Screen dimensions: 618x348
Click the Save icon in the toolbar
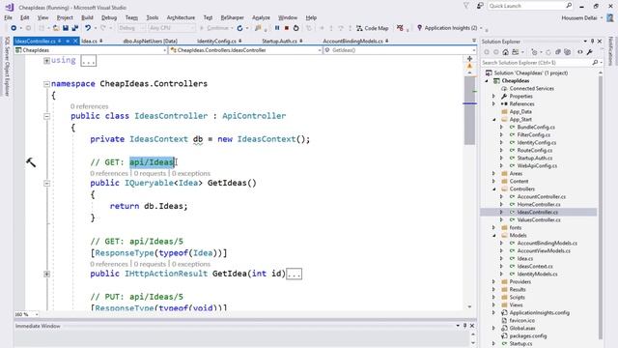click(x=66, y=28)
